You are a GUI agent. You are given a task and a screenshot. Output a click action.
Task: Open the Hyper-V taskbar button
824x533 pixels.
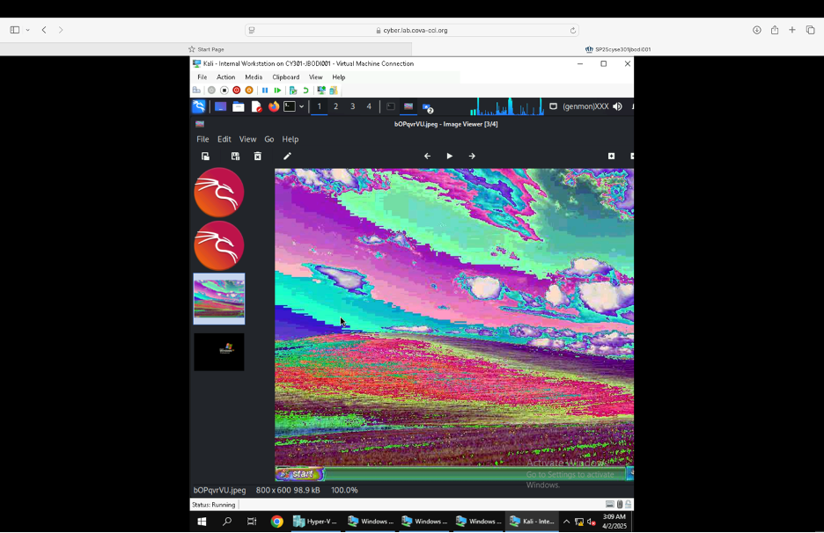315,522
